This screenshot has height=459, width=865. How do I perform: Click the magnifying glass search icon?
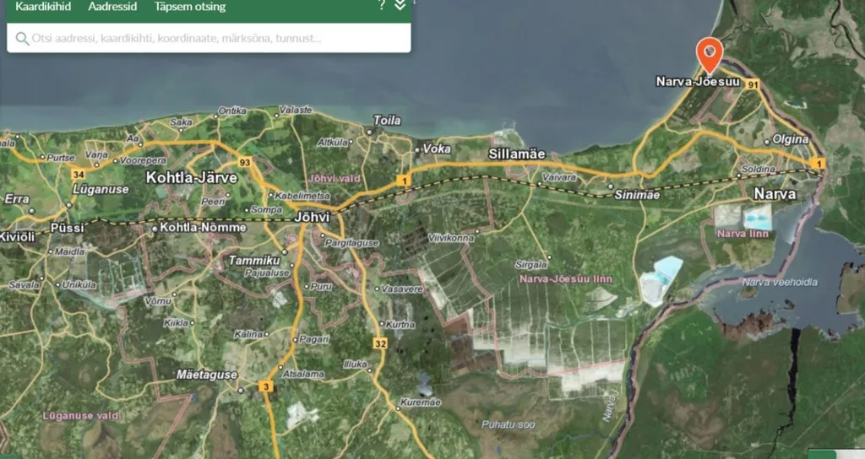(22, 38)
